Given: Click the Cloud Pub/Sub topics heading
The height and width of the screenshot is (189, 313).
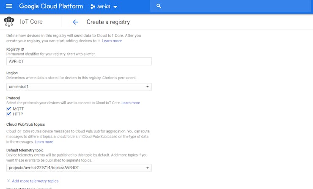Looking at the screenshot, I should [25, 124].
